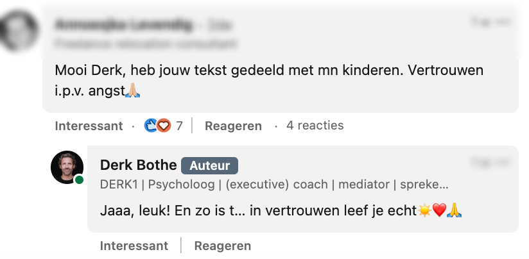The width and height of the screenshot is (529, 259).
Task: Click the red heart emoji in Derk's reply
Action: (439, 210)
